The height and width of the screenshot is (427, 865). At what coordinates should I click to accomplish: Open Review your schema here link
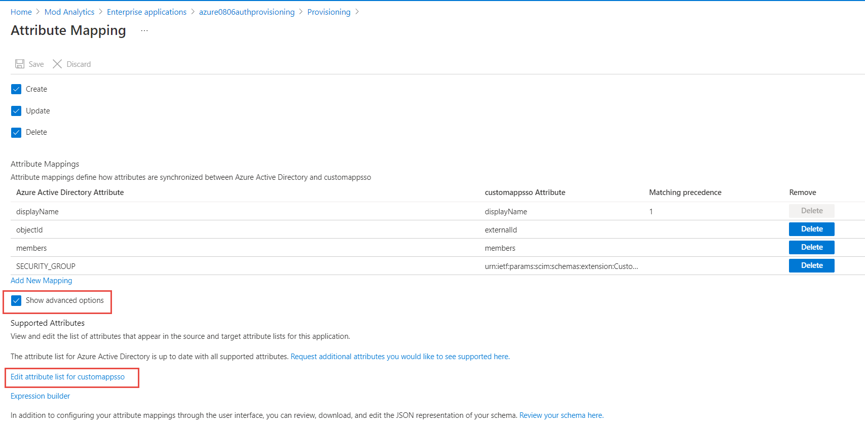(x=561, y=415)
